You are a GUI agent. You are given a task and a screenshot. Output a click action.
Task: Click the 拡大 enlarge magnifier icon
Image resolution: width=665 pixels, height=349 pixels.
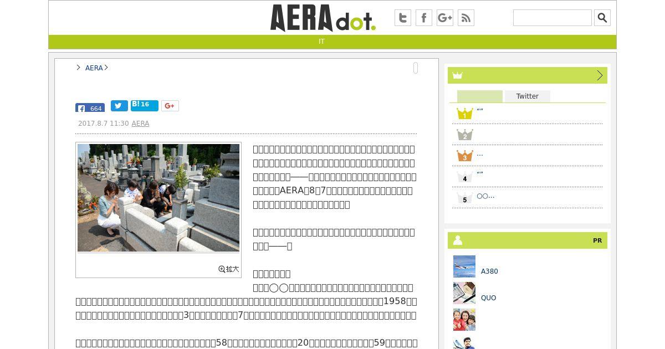click(x=228, y=269)
